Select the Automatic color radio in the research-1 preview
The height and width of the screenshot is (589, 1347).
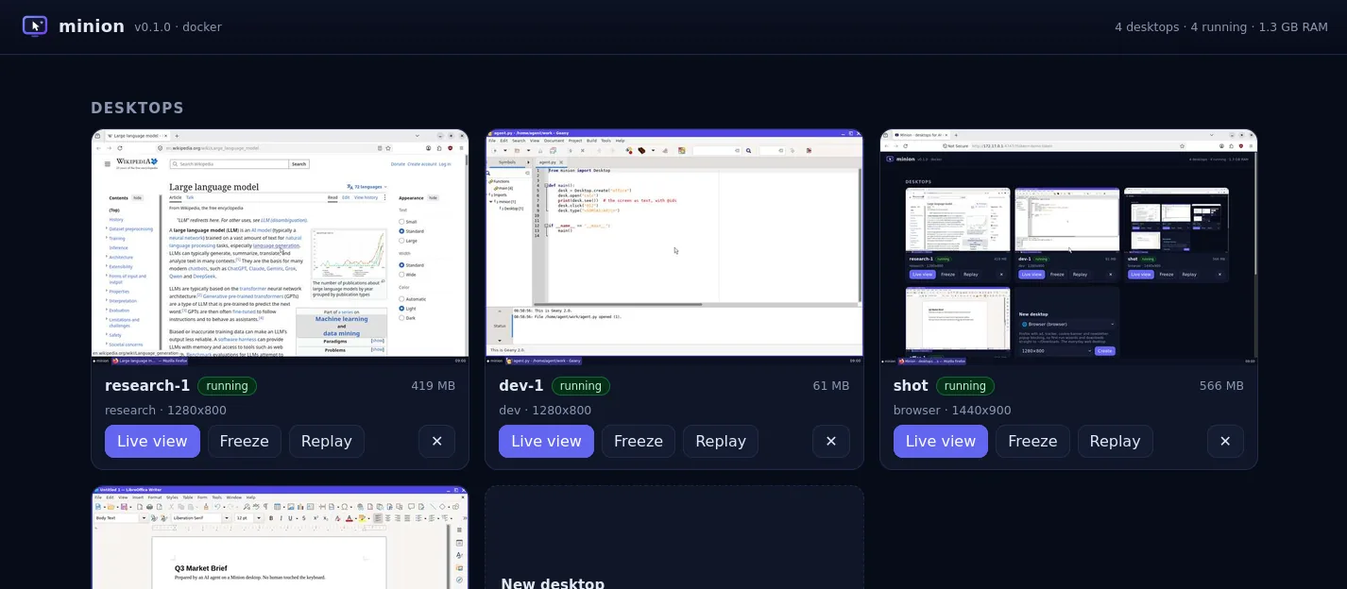(401, 299)
